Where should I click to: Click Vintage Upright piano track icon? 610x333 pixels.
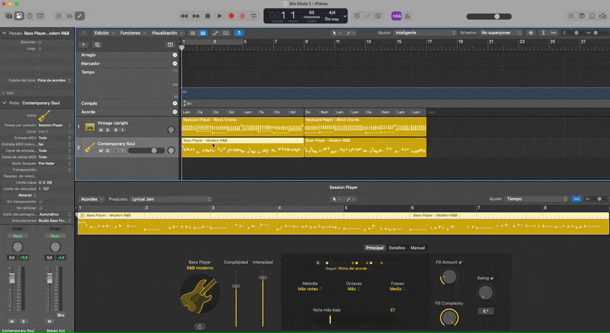[90, 127]
